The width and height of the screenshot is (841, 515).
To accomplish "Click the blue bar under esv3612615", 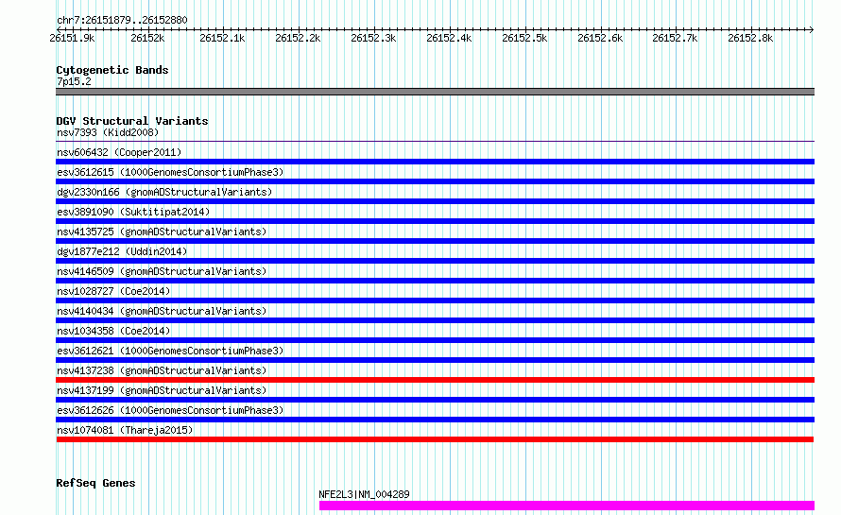I will [x=435, y=181].
